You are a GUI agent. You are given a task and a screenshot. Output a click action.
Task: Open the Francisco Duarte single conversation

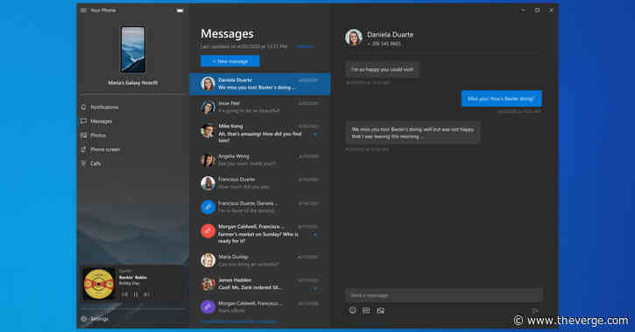260,183
